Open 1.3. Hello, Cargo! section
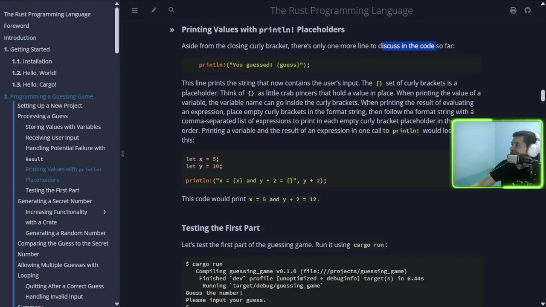 pos(34,84)
